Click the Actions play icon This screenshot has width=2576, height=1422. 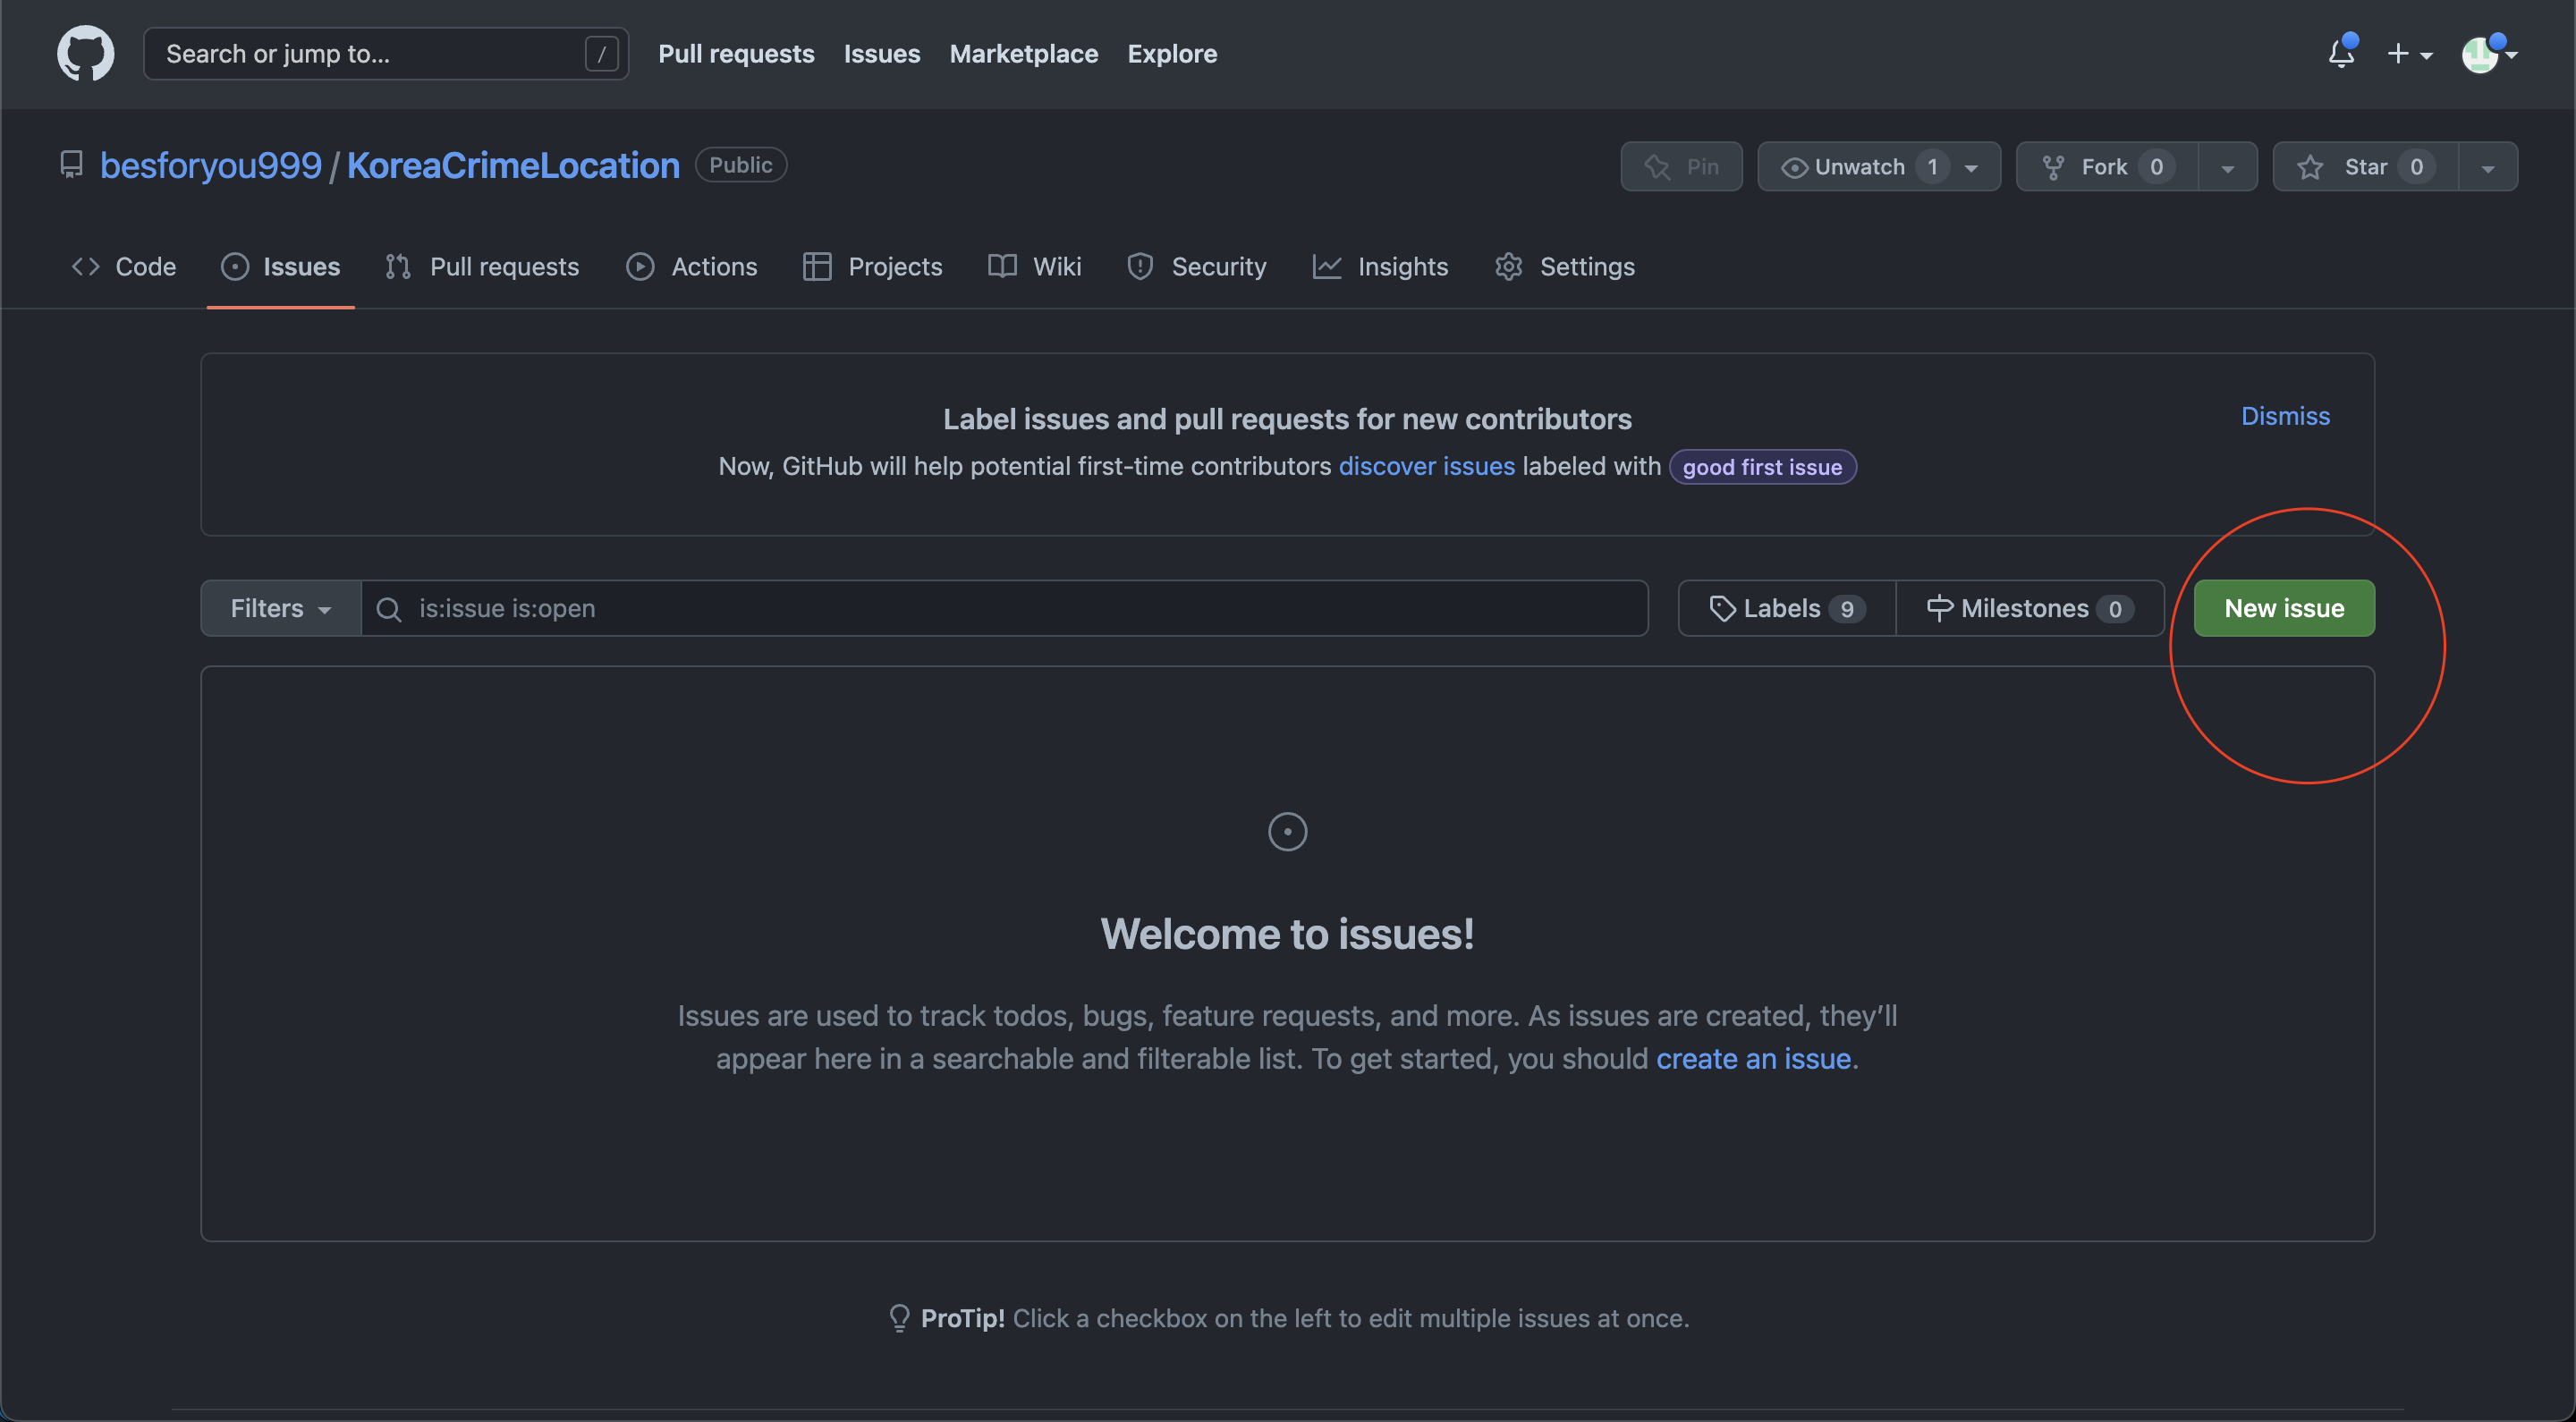click(x=640, y=266)
